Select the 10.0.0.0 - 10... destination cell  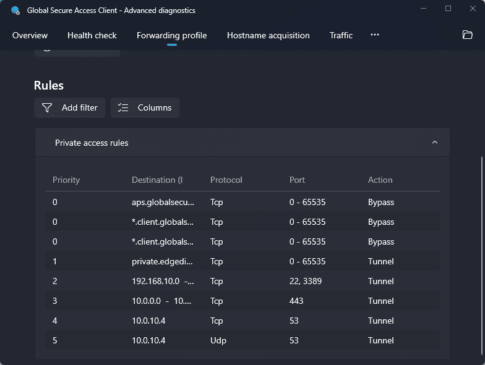161,301
